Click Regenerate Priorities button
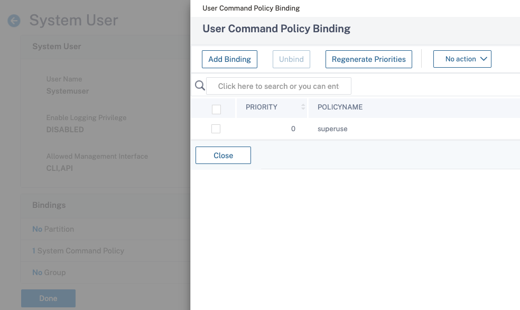This screenshot has height=310, width=520. tap(369, 59)
